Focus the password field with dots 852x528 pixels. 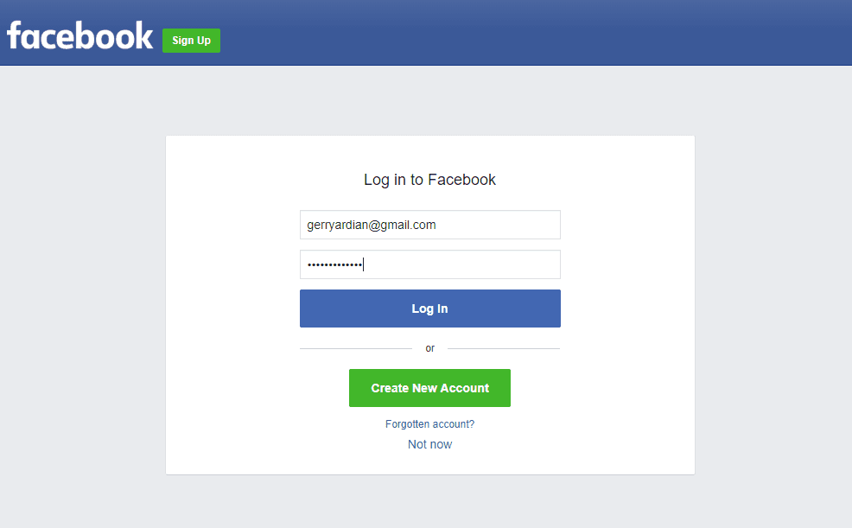click(x=429, y=264)
